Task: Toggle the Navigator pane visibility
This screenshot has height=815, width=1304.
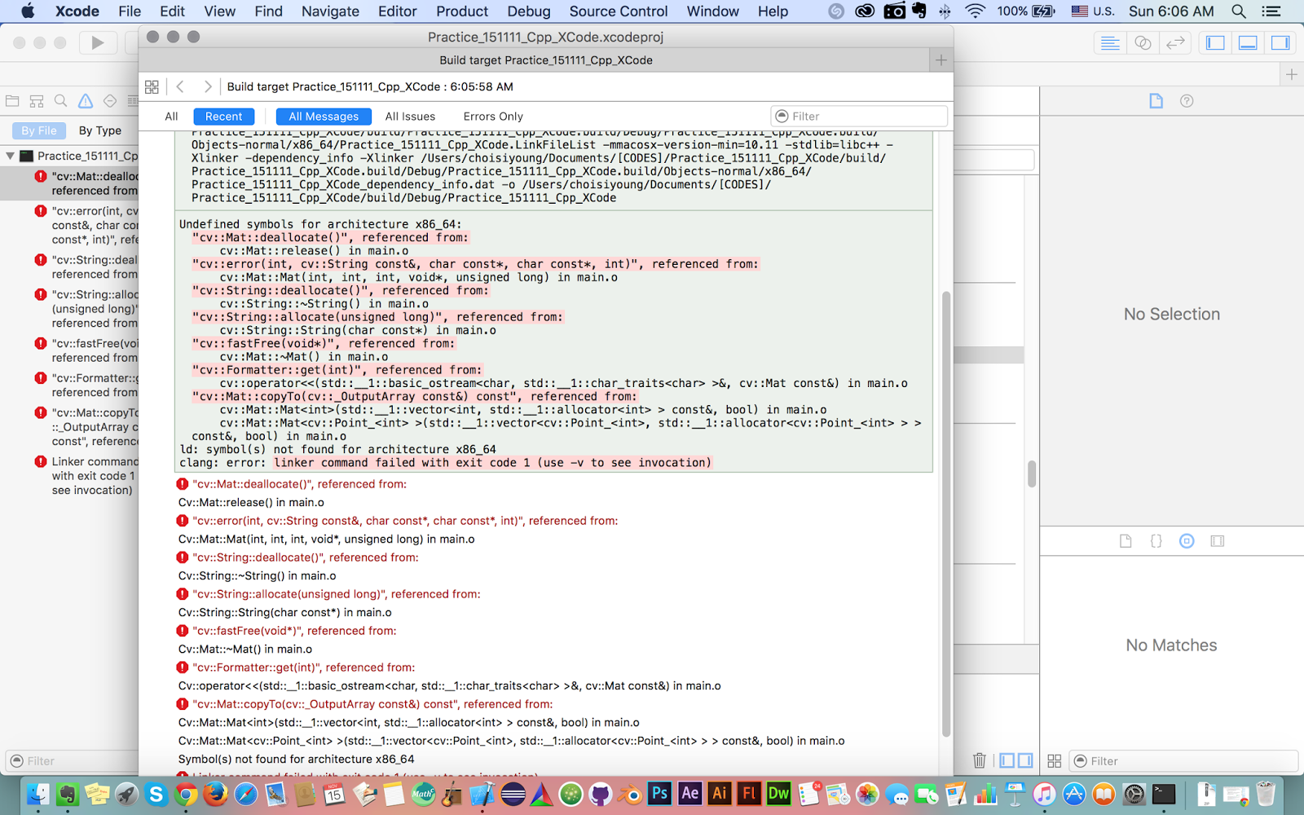Action: (x=1215, y=43)
